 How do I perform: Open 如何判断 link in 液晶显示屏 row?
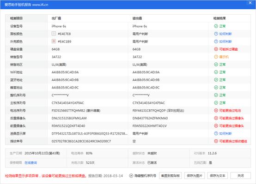226,134
